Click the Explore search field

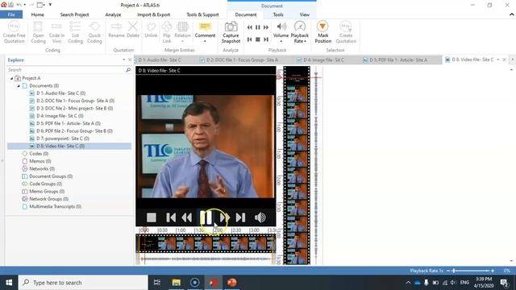(x=69, y=70)
